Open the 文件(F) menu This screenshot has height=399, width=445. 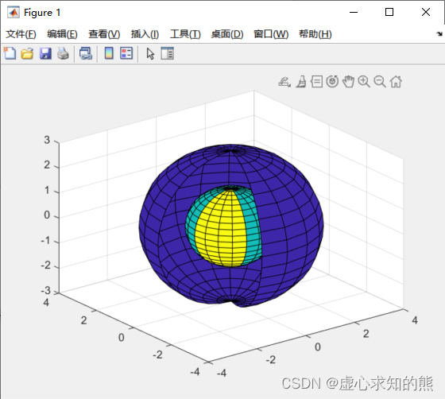tap(21, 34)
